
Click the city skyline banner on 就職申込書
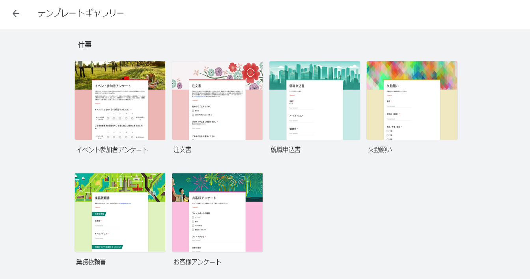[x=314, y=70]
